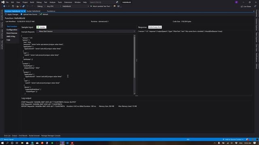Click the JSON Pretty Print button
This screenshot has width=259, height=145.
155,27
